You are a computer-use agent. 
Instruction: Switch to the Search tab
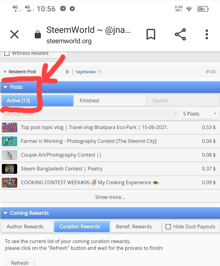point(183,101)
